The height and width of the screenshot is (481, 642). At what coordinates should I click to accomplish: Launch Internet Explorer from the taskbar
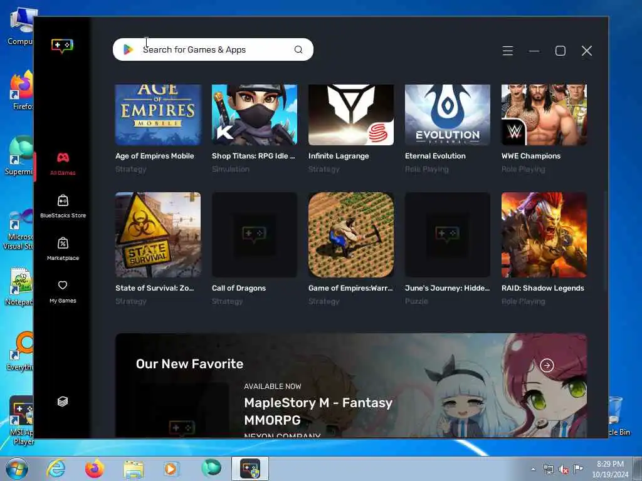click(56, 468)
